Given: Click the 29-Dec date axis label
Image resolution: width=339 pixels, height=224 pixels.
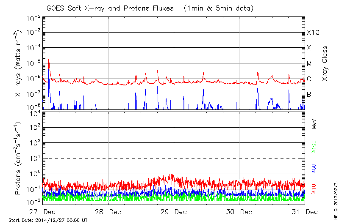Looking at the screenshot, I should 174,211.
